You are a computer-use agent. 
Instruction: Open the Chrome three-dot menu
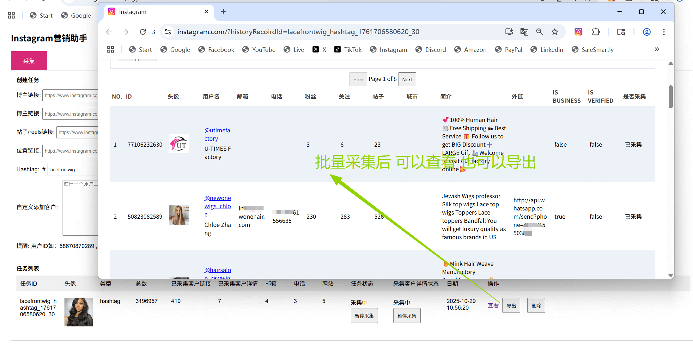(x=664, y=32)
